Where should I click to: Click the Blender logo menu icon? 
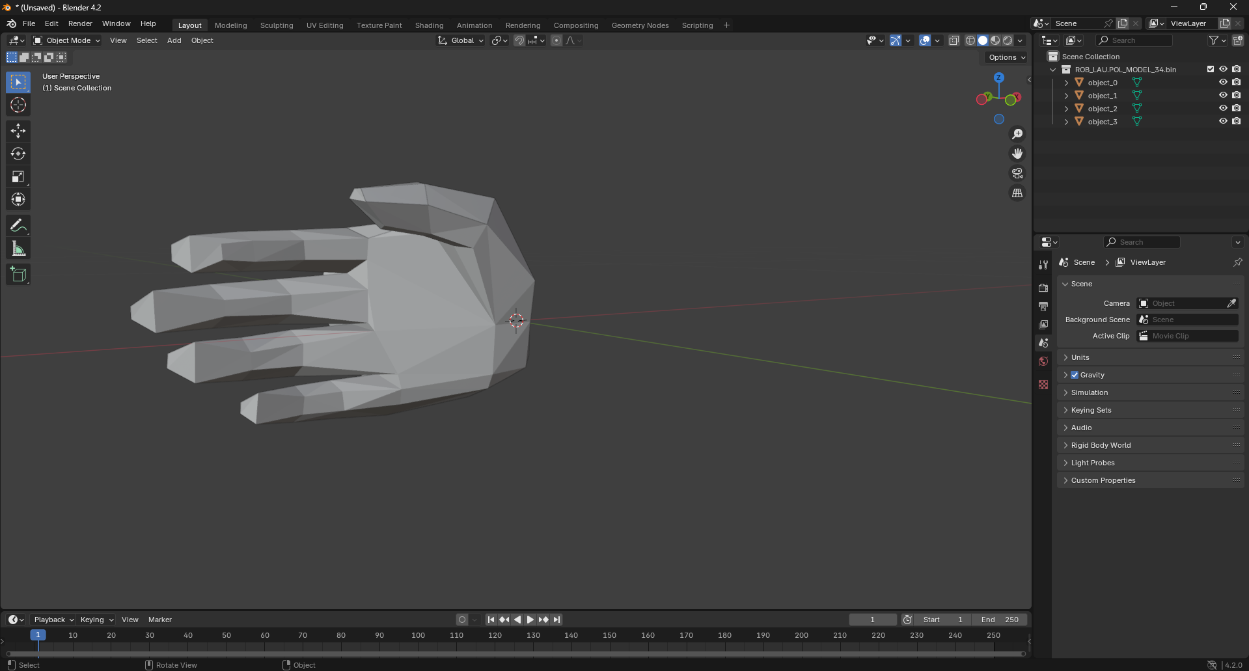pos(11,23)
